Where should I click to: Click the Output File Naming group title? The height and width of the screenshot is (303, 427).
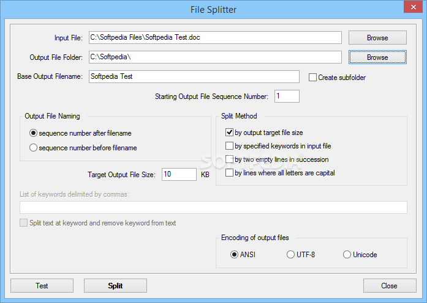pyautogui.click(x=52, y=116)
